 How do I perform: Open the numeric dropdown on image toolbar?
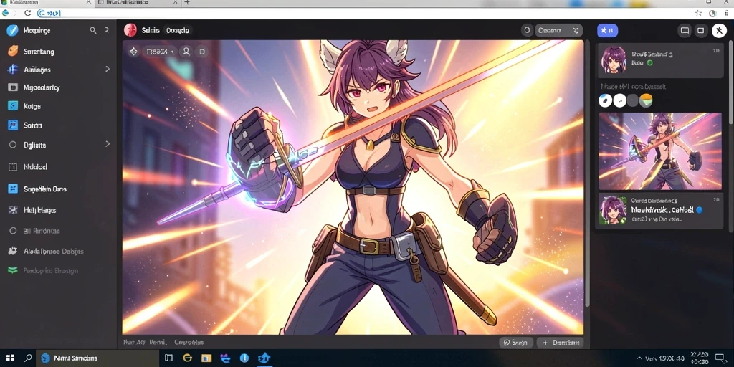pos(160,52)
